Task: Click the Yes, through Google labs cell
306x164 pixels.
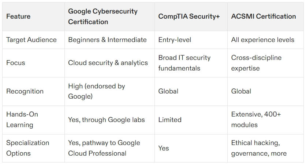Action: click(x=107, y=119)
